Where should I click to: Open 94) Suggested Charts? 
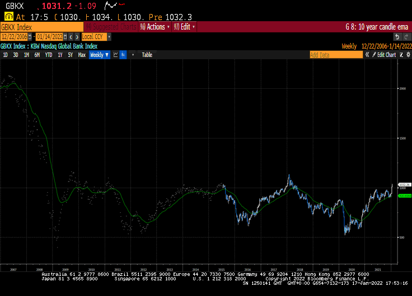(x=111, y=27)
